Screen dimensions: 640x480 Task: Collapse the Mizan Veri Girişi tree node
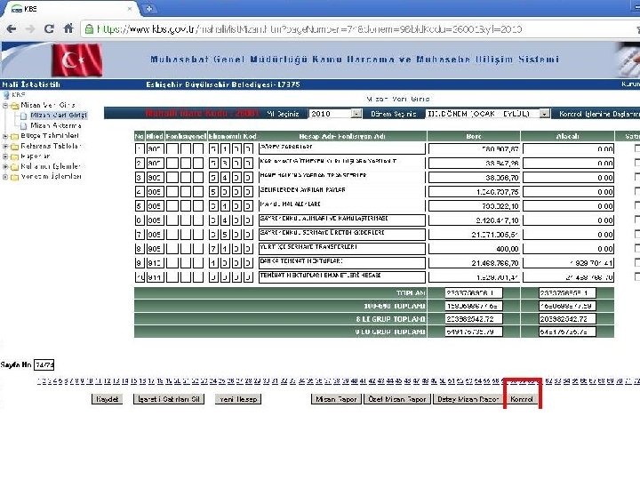(x=5, y=105)
